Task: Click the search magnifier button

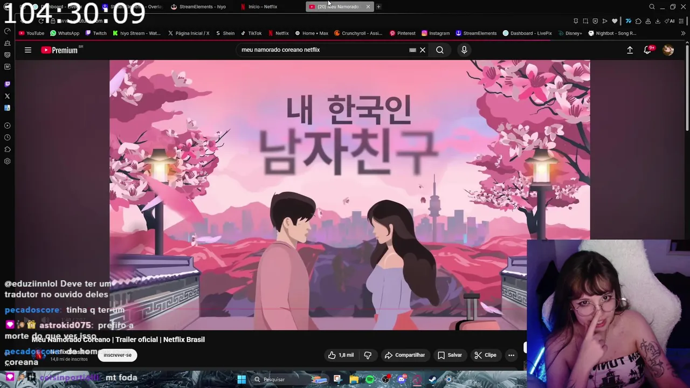Action: [x=440, y=50]
